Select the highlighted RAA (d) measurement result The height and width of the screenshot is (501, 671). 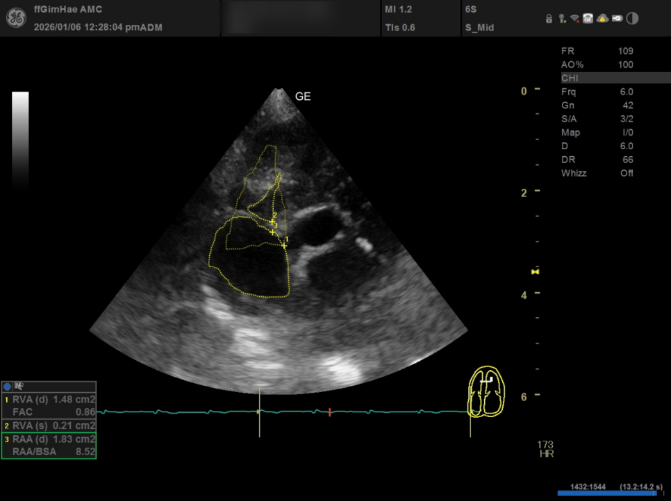[49, 439]
